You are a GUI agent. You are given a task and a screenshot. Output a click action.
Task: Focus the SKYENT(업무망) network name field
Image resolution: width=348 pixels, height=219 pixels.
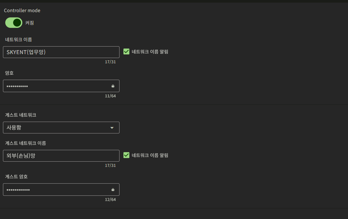61,52
